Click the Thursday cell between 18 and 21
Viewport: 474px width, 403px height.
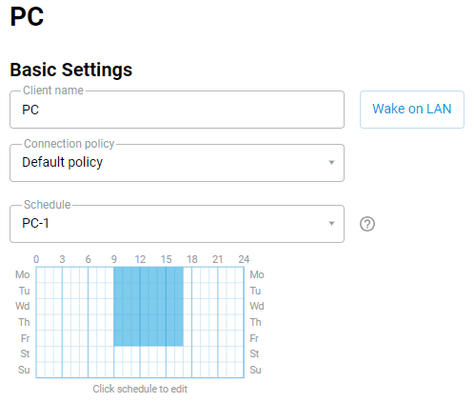[x=205, y=322]
